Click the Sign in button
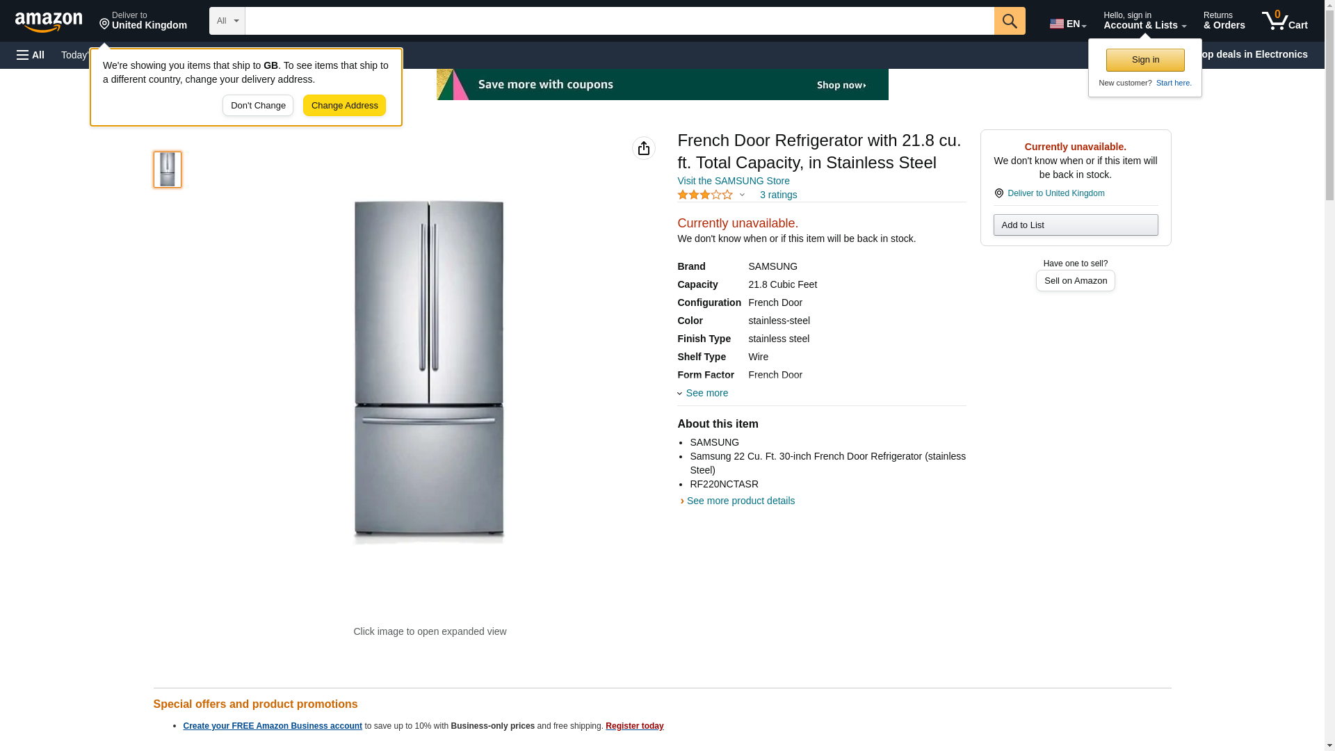 (1145, 60)
